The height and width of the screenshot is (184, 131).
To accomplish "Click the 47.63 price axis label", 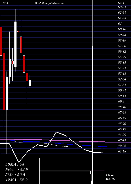I will tap(122, 113).
